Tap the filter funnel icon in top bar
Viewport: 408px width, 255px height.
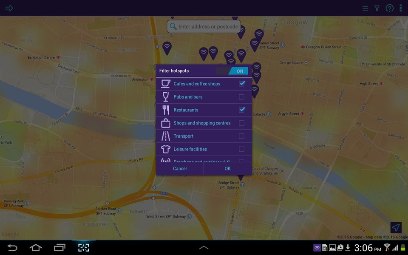(x=377, y=8)
